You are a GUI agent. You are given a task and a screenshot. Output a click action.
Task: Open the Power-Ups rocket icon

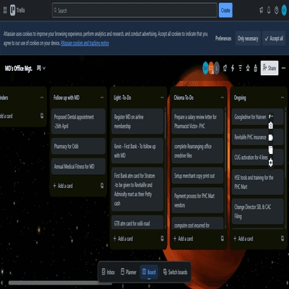pos(225,68)
